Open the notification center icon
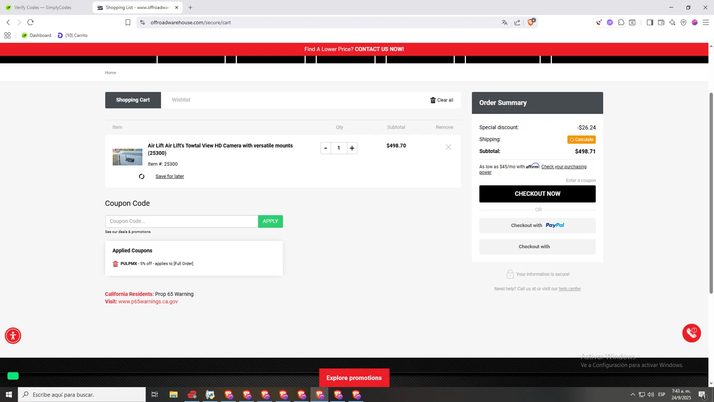714x402 pixels. [x=702, y=394]
